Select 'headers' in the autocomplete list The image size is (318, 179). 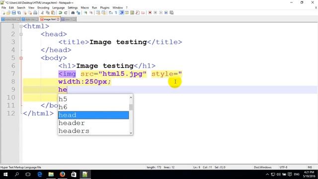click(x=93, y=131)
